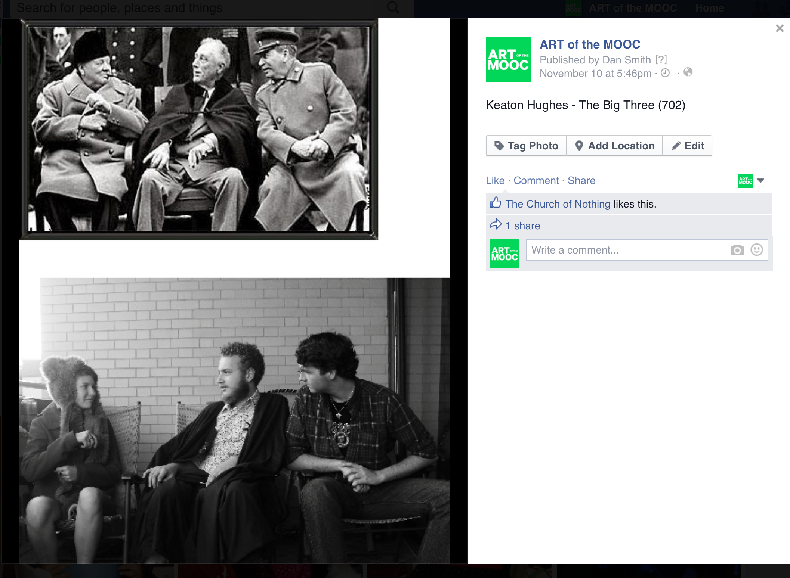Edit the photo caption

tap(688, 146)
